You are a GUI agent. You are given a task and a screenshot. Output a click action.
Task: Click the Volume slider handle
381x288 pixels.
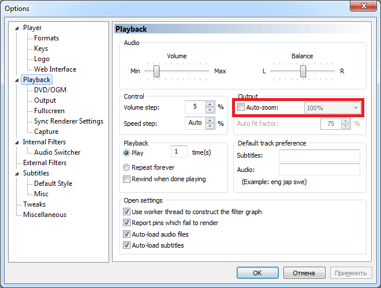click(x=156, y=71)
